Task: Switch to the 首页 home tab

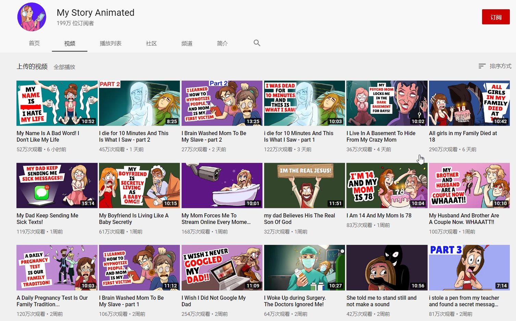Action: click(34, 43)
